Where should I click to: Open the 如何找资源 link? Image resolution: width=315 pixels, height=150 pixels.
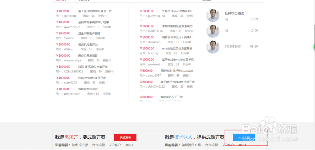(x=80, y=145)
